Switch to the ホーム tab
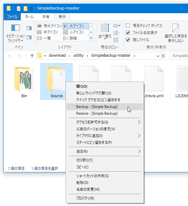The height and width of the screenshot is (206, 188). [x=29, y=17]
